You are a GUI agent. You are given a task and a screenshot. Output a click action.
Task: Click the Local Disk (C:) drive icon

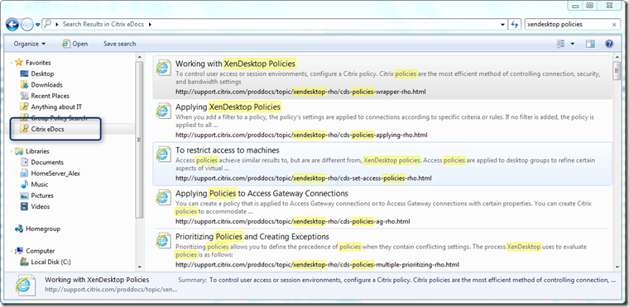pos(24,262)
